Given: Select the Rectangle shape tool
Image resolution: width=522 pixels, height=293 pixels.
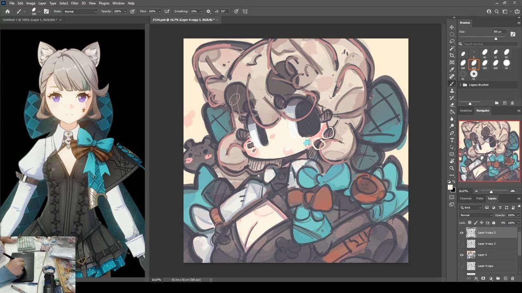Looking at the screenshot, I should pyautogui.click(x=452, y=154).
